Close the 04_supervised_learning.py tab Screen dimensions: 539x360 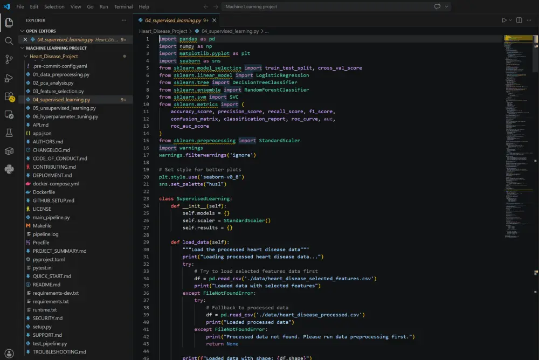(x=214, y=20)
